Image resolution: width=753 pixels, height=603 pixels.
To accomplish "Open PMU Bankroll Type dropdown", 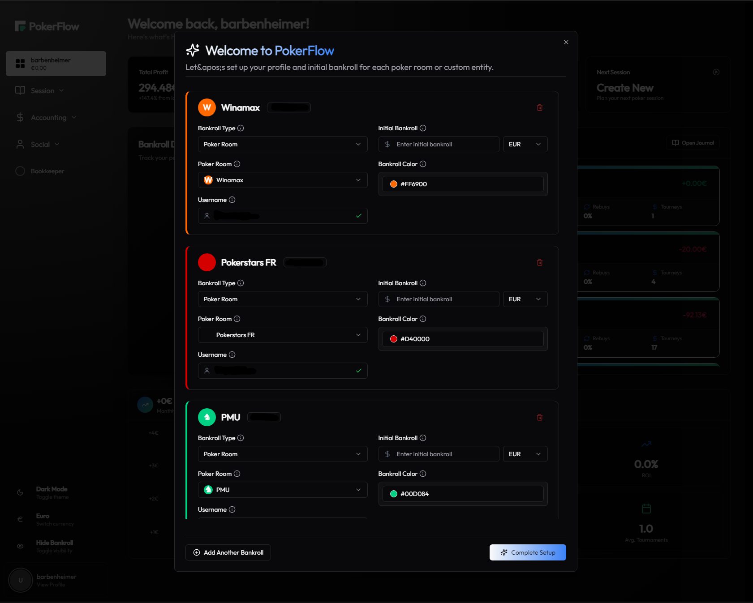I will click(283, 454).
